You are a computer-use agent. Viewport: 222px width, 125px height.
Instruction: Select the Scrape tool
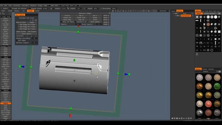coord(6,41)
